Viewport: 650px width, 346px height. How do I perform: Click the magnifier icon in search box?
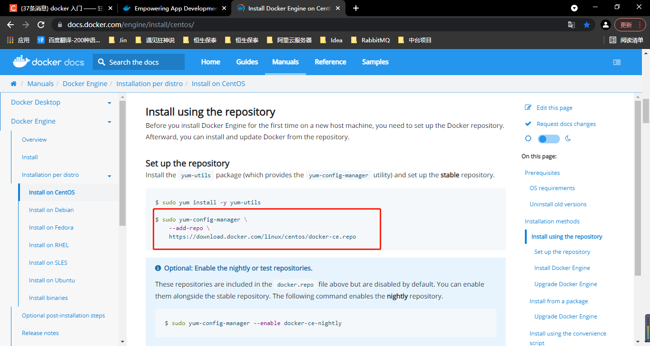tap(101, 62)
